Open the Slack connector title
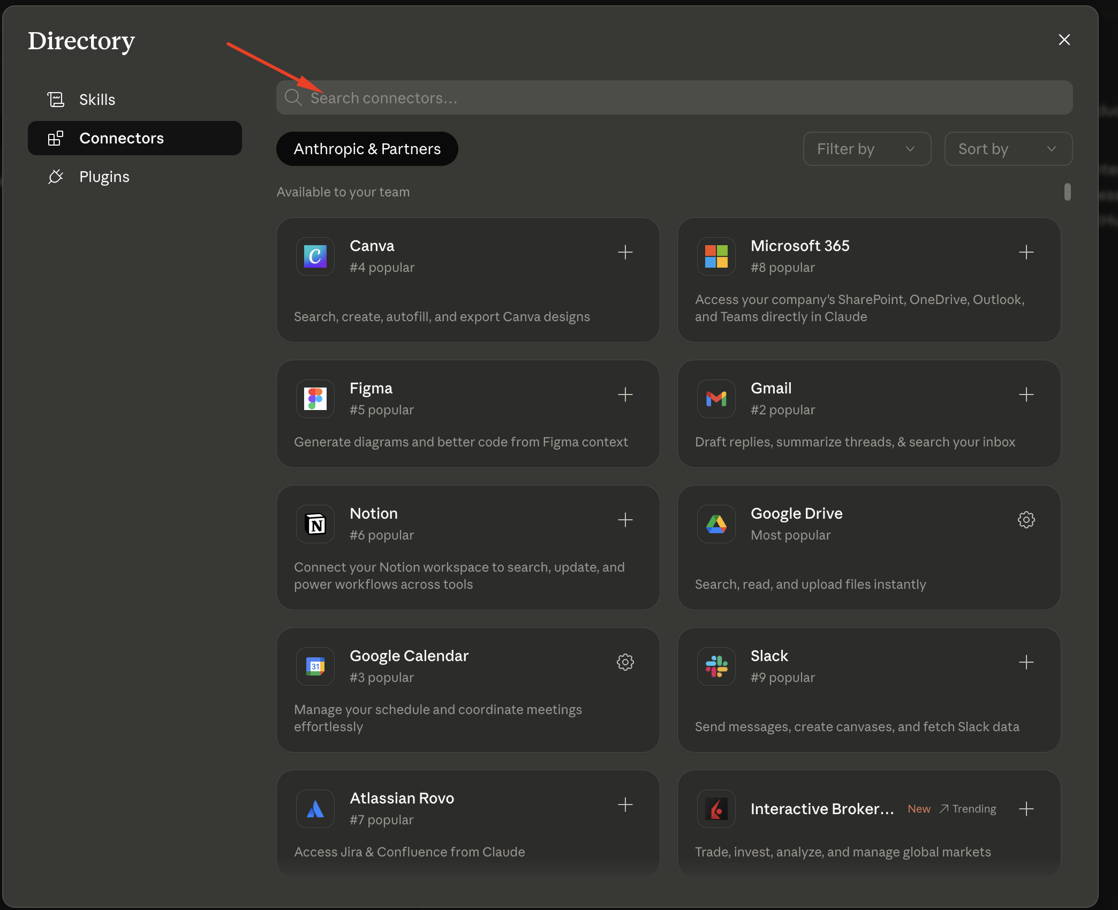 point(769,656)
